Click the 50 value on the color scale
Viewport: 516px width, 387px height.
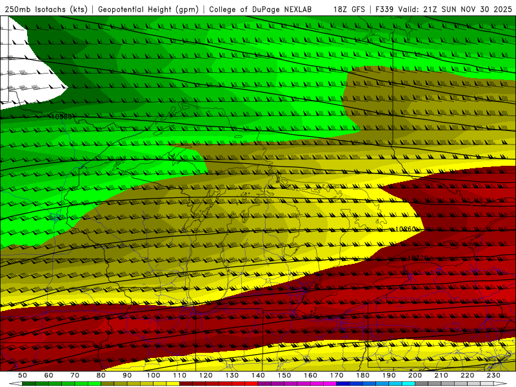23,375
